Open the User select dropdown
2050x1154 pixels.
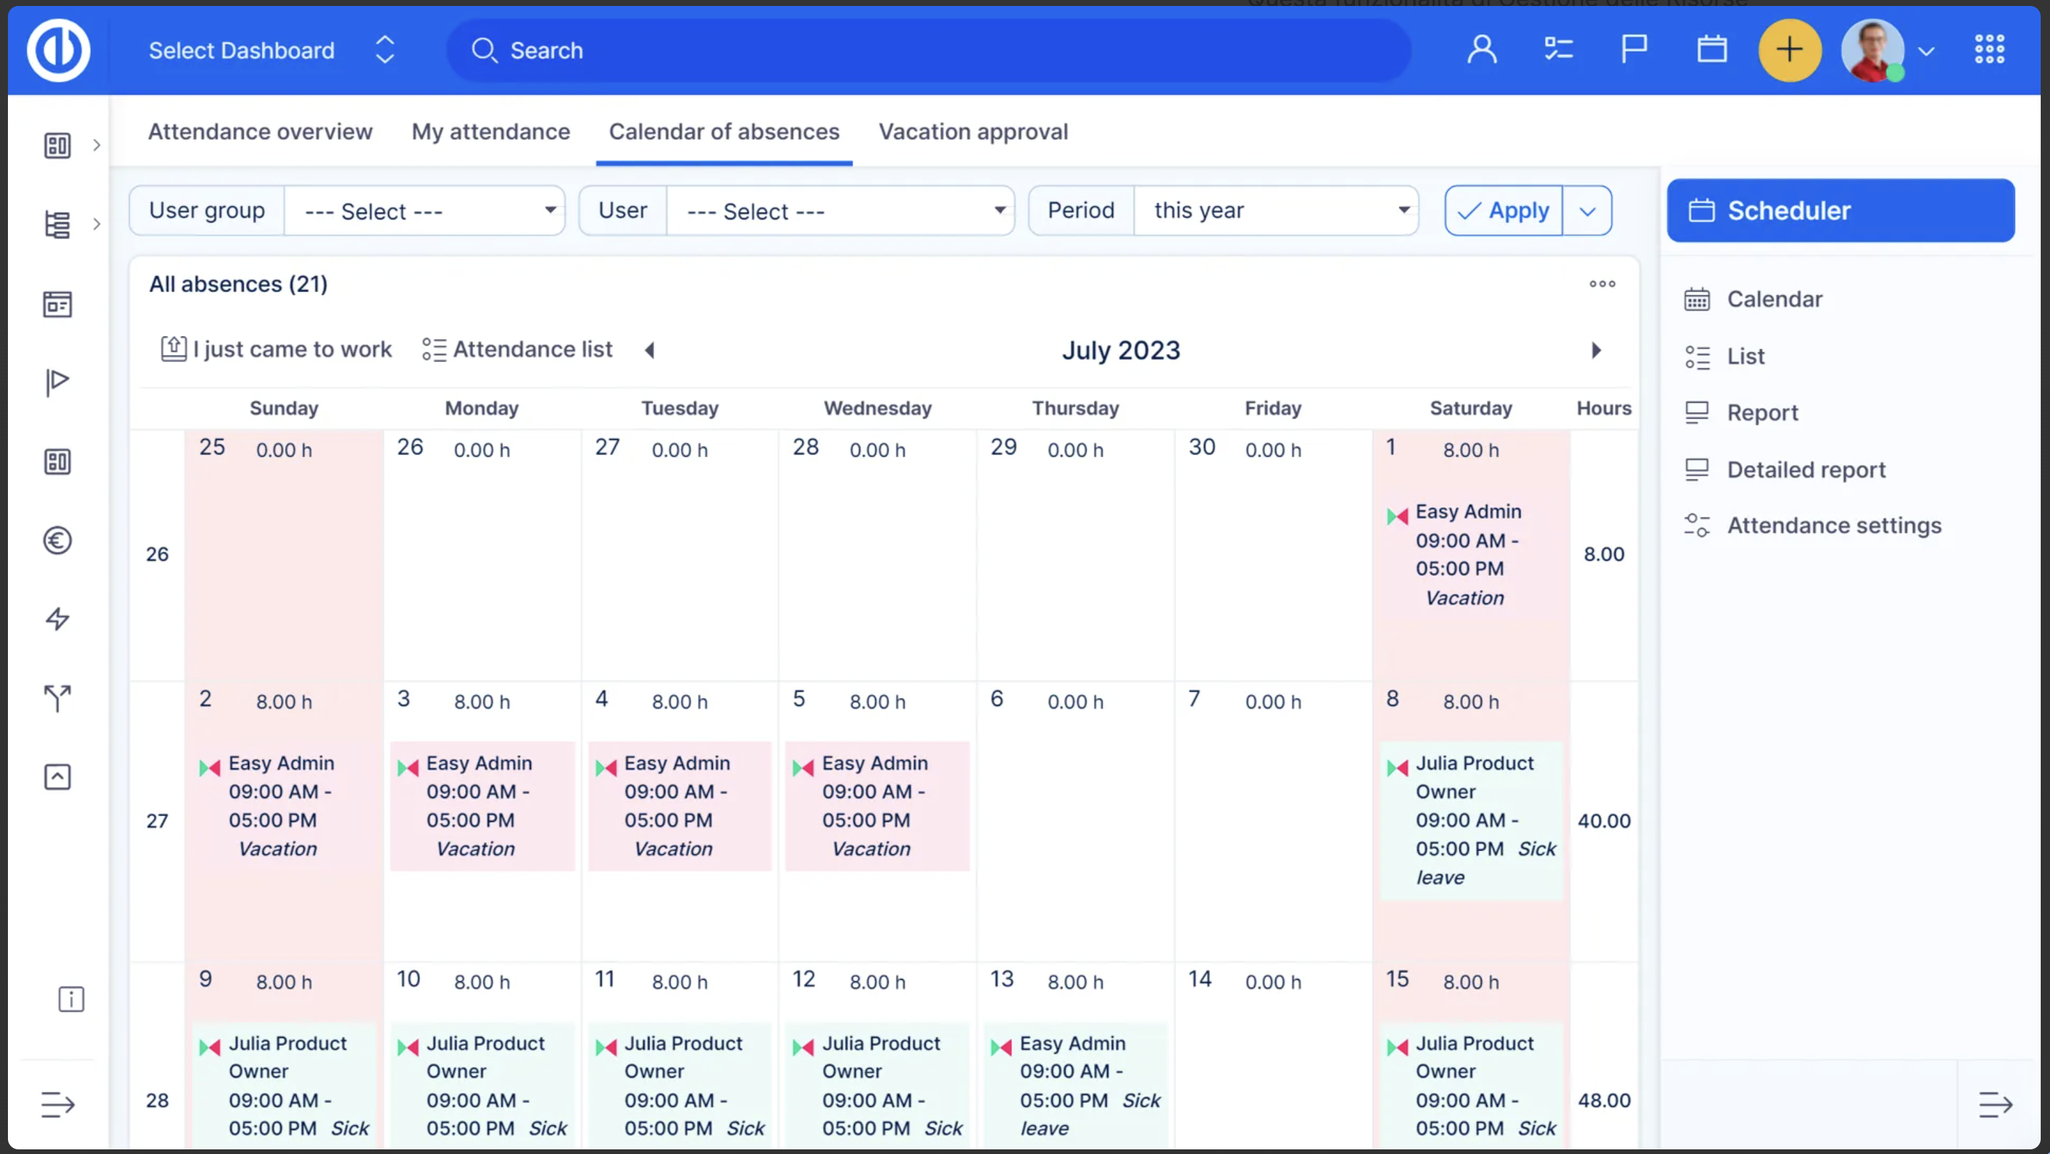(840, 211)
